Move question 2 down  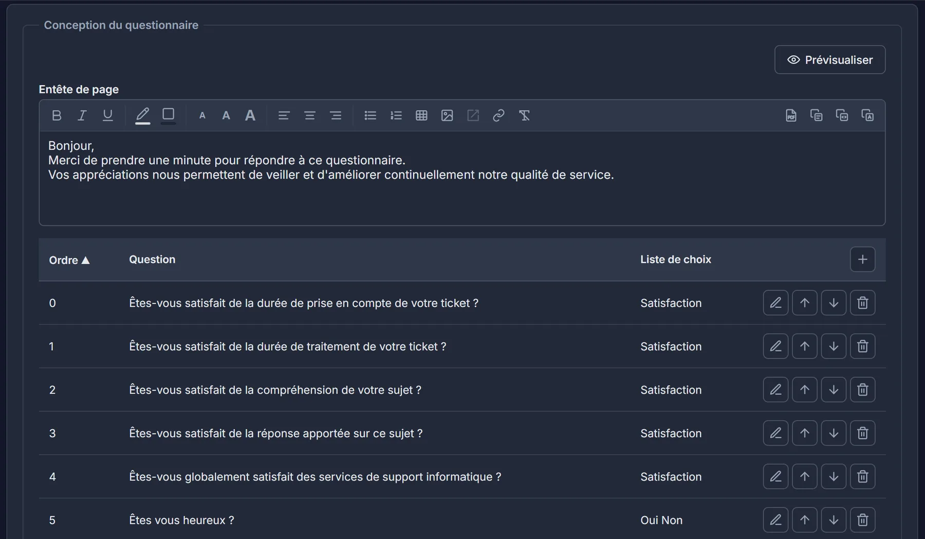(x=834, y=390)
